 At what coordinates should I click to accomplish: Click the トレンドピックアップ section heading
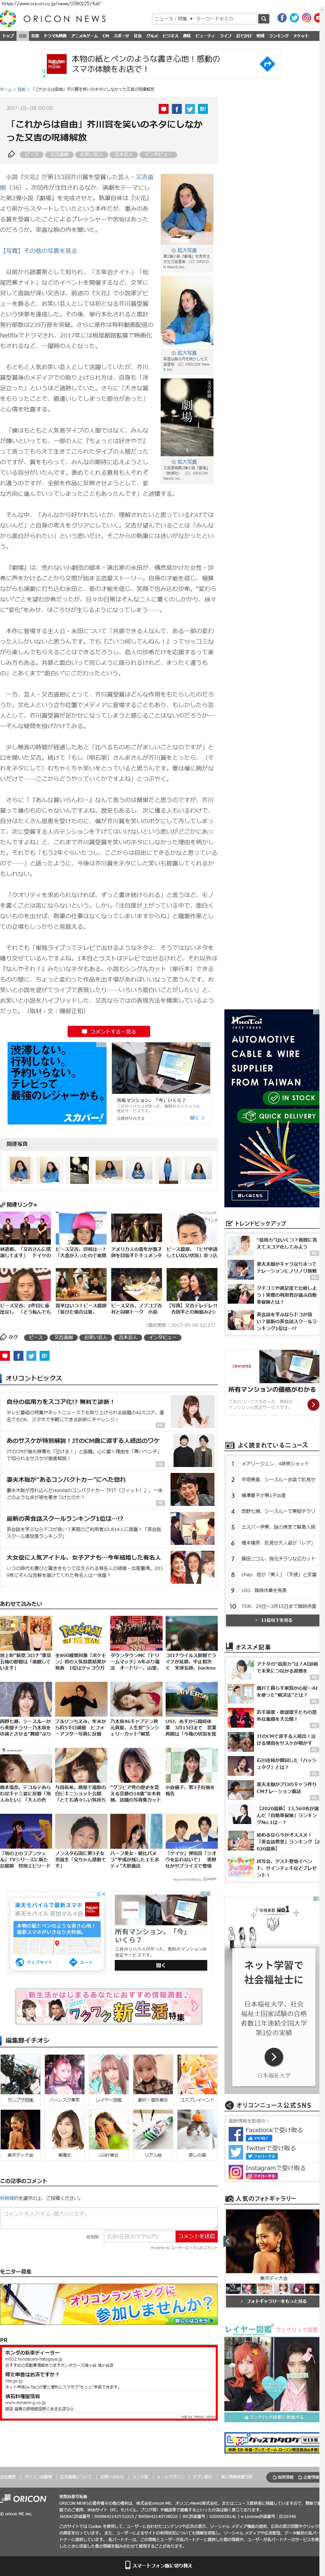pos(261,1223)
